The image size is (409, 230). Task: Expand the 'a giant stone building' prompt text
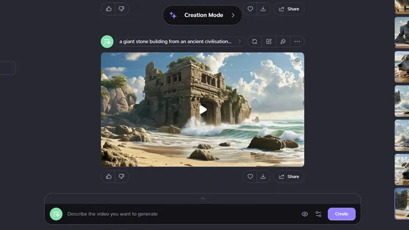(180, 42)
